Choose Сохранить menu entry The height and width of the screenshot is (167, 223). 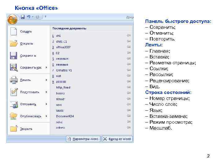(x=29, y=56)
